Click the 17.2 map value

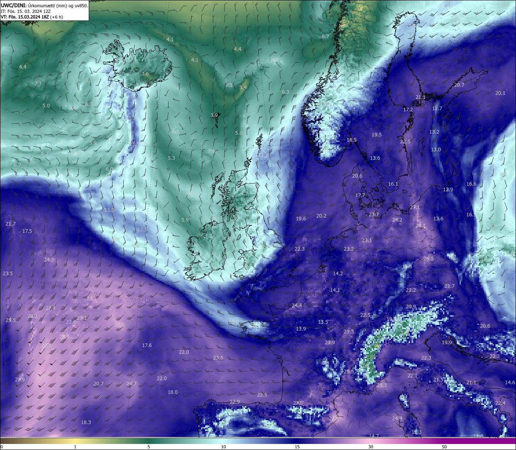(408, 110)
